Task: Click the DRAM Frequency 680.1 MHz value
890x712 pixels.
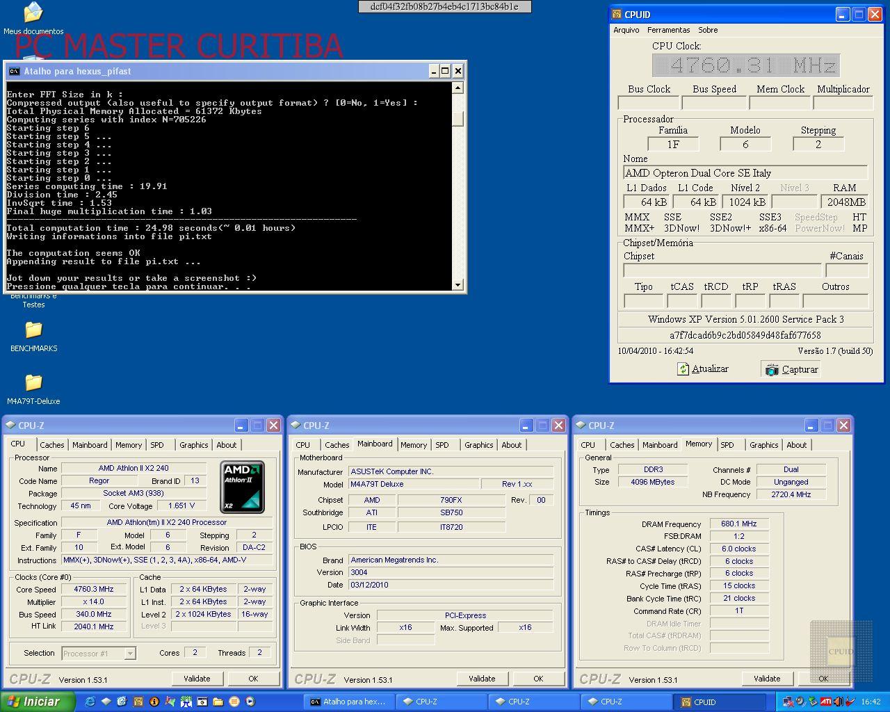Action: pos(739,524)
